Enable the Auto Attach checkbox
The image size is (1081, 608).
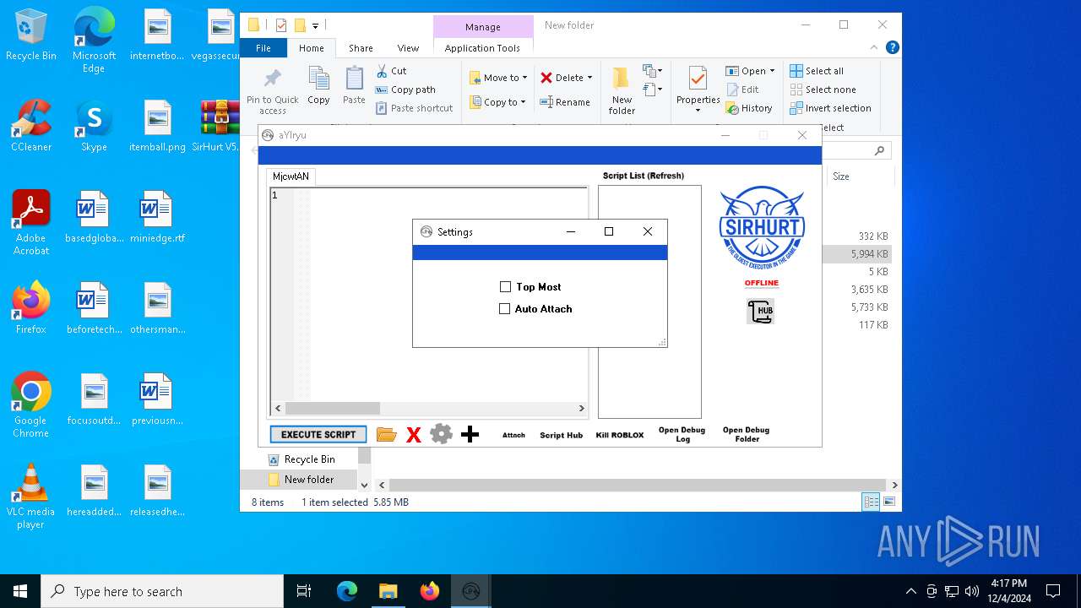[505, 309]
